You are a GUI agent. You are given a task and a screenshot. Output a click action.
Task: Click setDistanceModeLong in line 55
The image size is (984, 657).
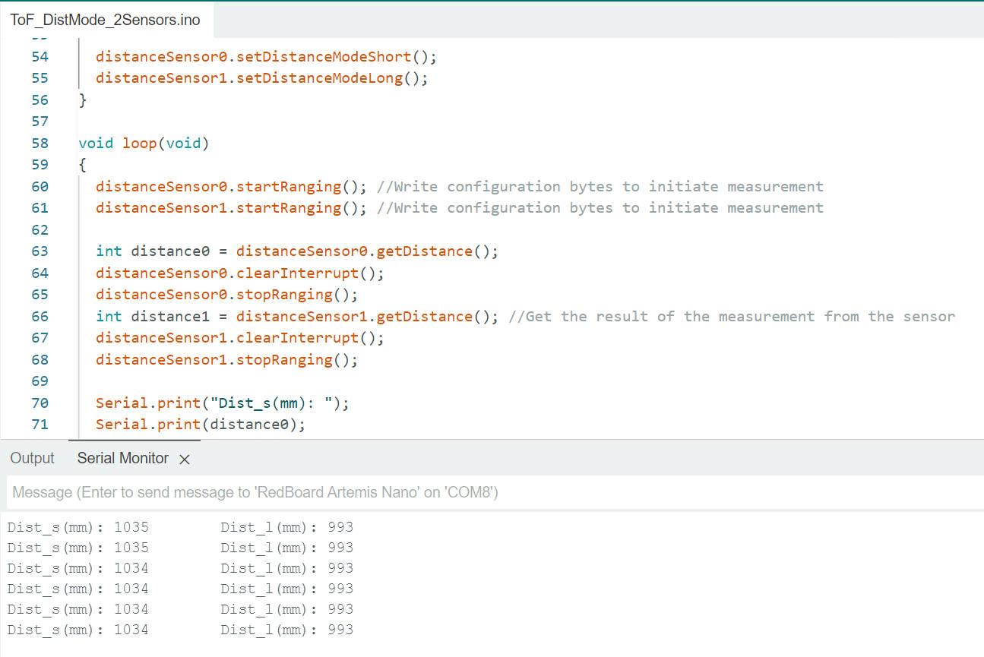(x=320, y=78)
